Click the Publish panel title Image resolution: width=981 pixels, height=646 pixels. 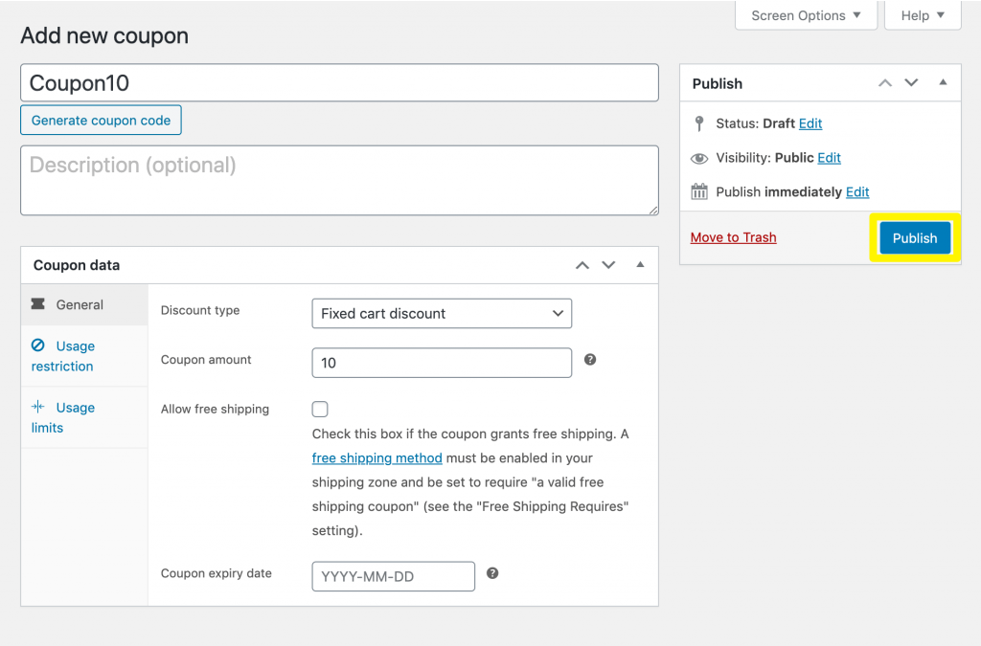pyautogui.click(x=717, y=83)
